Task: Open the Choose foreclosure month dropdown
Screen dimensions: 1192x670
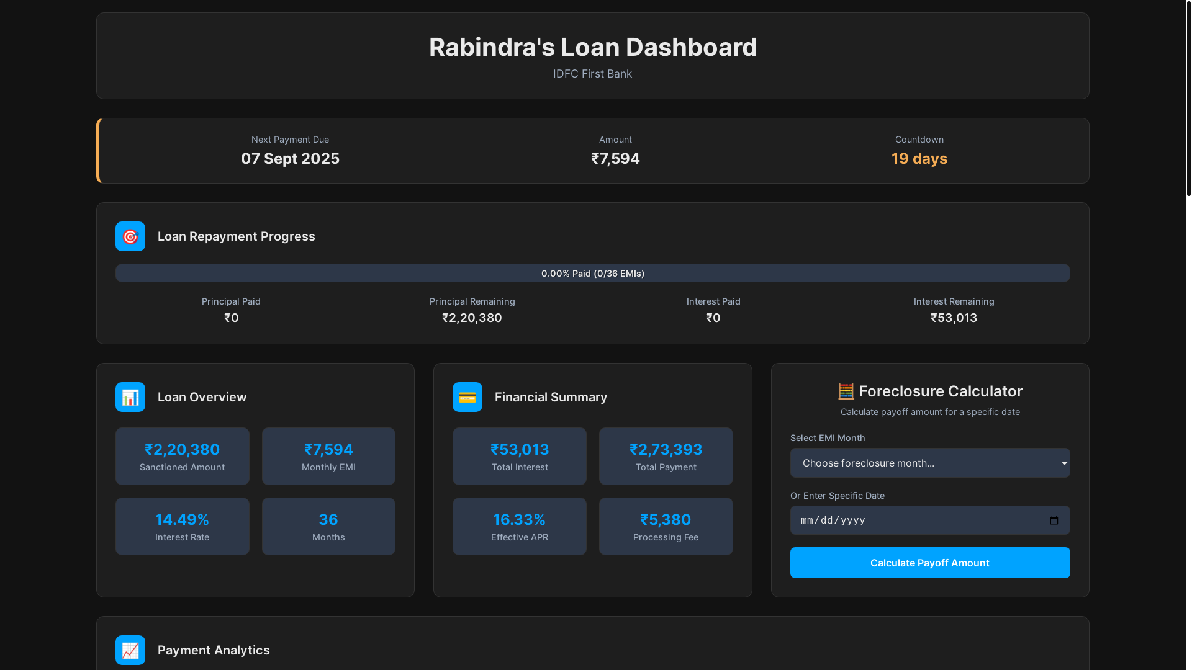Action: [930, 463]
